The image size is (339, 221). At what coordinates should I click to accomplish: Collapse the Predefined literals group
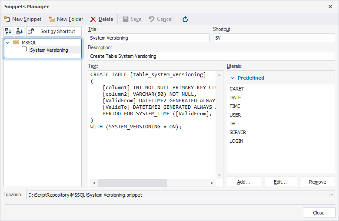[233, 78]
